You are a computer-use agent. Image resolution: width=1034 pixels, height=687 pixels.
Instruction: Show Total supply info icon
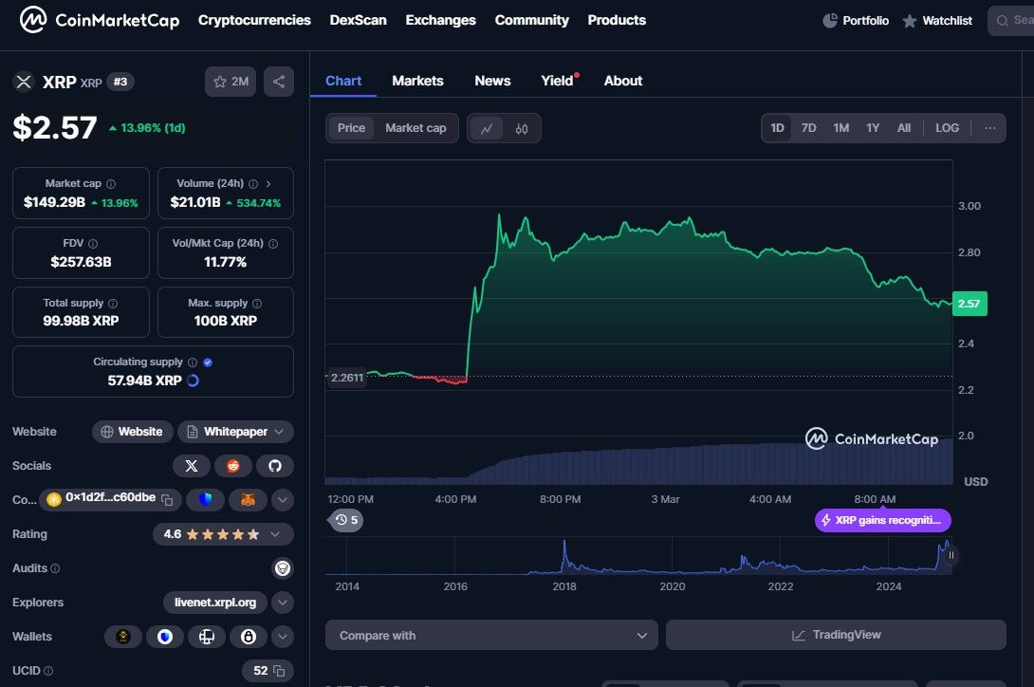click(113, 304)
